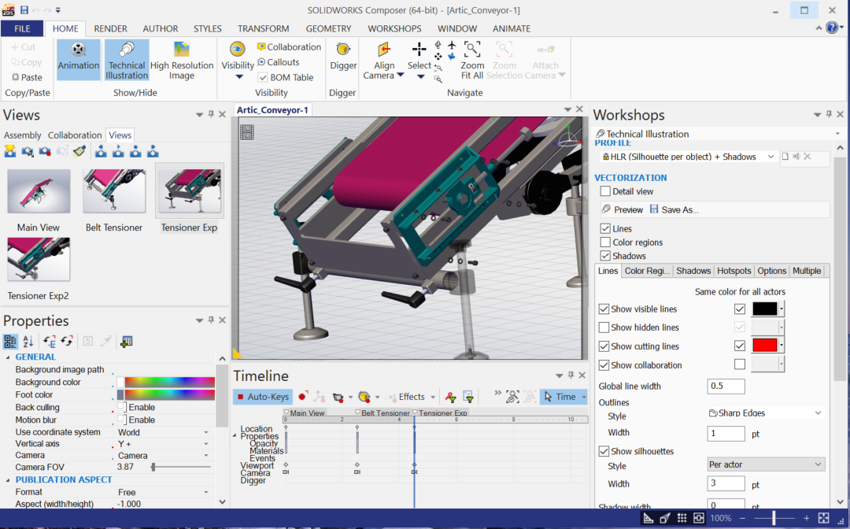Open the FILE menu
850x529 pixels.
click(x=22, y=28)
